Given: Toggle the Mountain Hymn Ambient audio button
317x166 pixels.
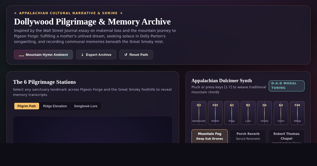Looking at the screenshot, I should (43, 55).
